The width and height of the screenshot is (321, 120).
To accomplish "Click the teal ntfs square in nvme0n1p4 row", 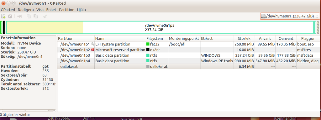I will [x=148, y=61].
